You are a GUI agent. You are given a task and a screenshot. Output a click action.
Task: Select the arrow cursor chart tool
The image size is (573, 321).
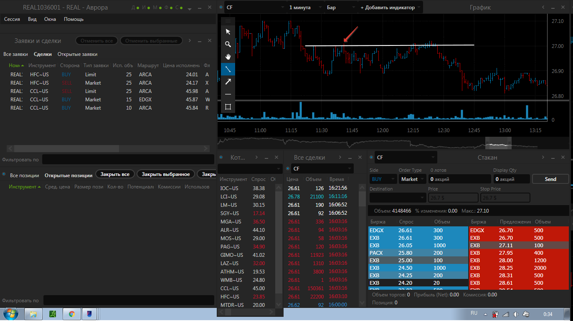pyautogui.click(x=228, y=32)
